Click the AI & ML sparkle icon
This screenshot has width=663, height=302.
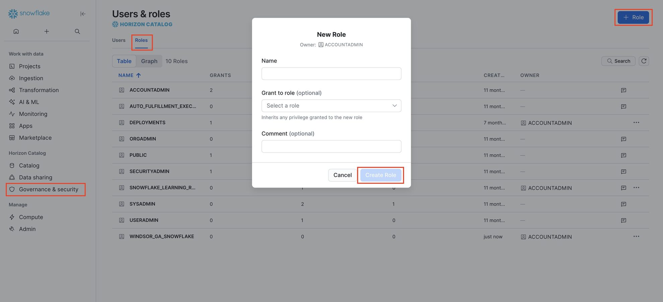[x=12, y=102]
